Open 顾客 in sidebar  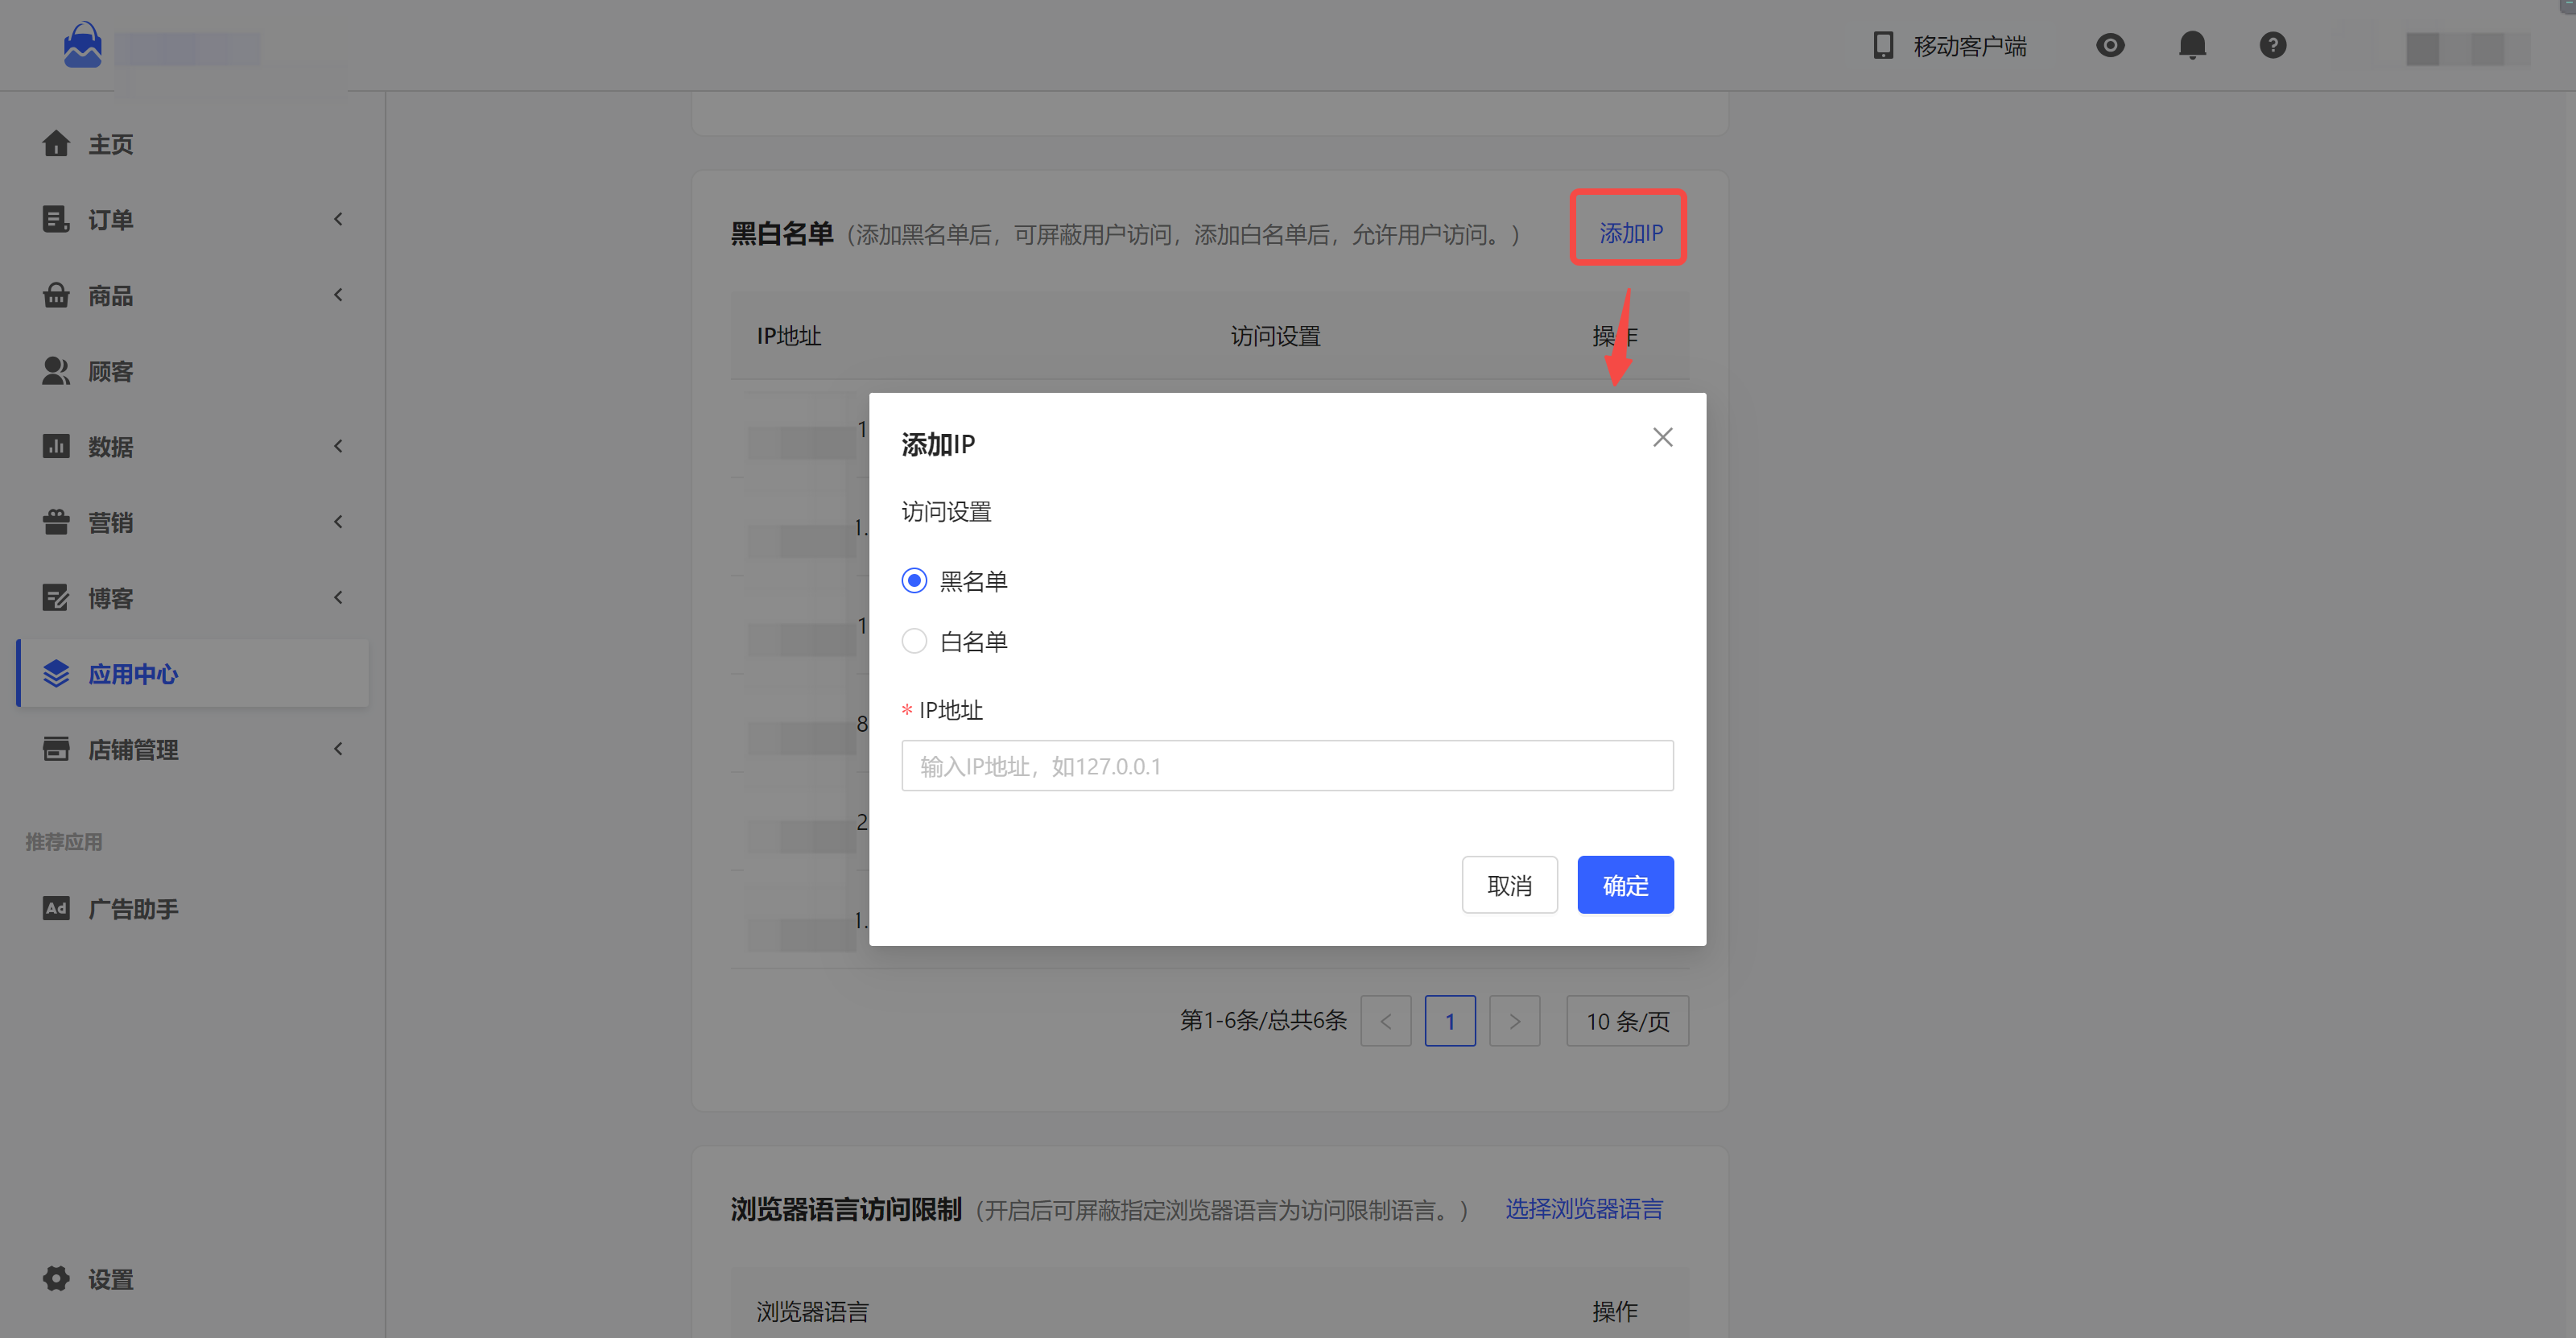(111, 371)
